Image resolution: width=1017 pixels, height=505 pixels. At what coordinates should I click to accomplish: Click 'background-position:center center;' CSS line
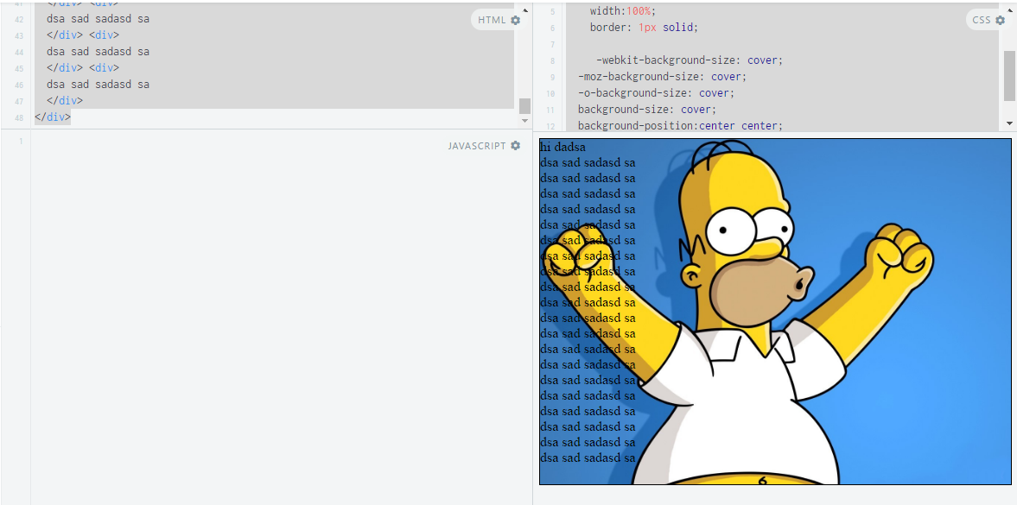(680, 125)
